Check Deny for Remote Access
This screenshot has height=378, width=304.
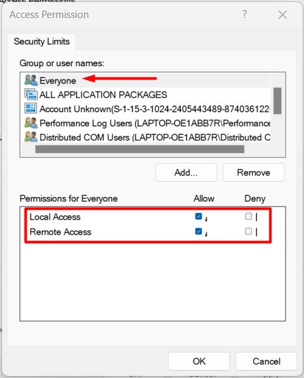(249, 232)
